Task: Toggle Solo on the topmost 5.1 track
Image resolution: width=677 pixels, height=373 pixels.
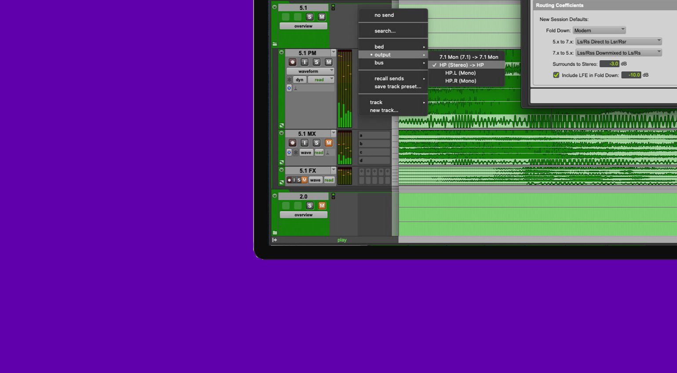Action: pyautogui.click(x=309, y=16)
